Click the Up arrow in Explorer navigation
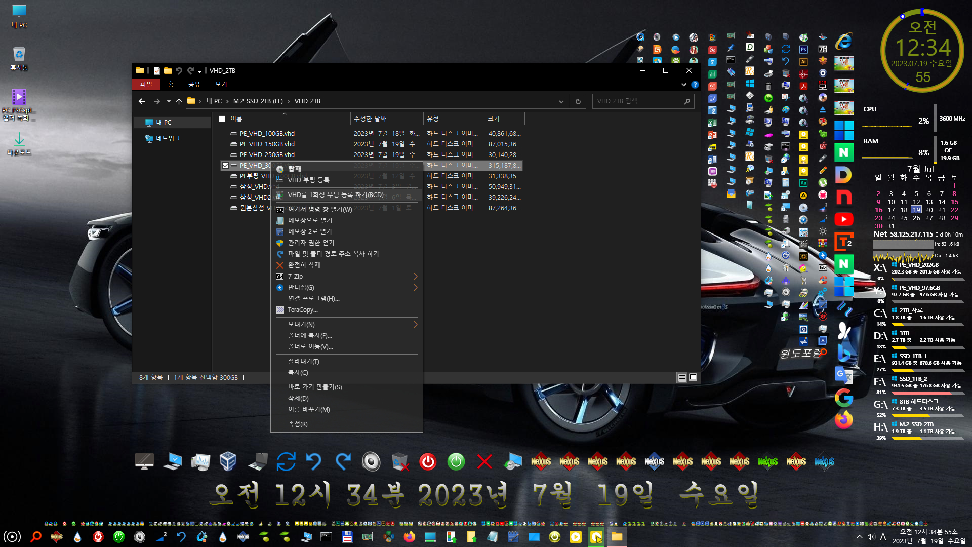972x547 pixels. pos(179,101)
